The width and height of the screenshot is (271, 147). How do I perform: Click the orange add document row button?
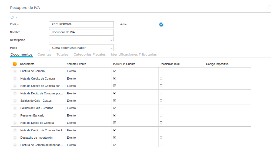15,64
